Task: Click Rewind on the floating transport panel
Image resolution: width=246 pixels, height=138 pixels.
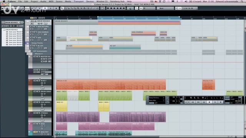Action: pos(193,102)
